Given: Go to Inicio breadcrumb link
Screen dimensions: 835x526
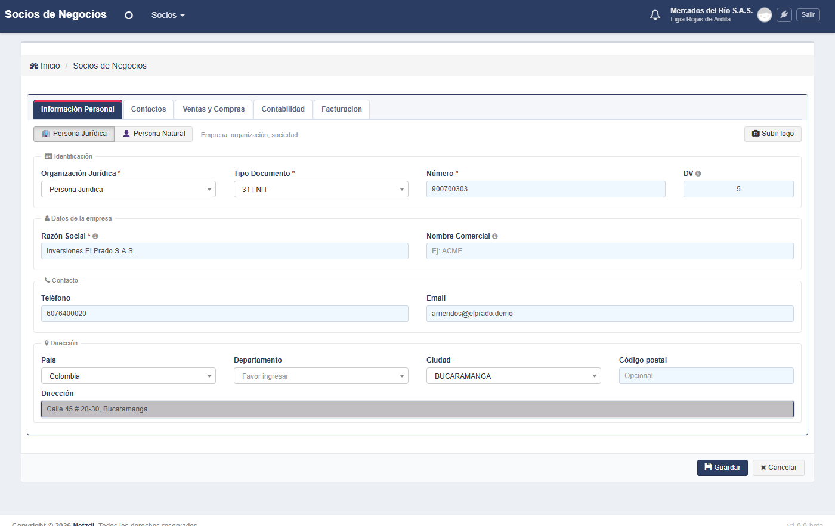Looking at the screenshot, I should point(45,66).
